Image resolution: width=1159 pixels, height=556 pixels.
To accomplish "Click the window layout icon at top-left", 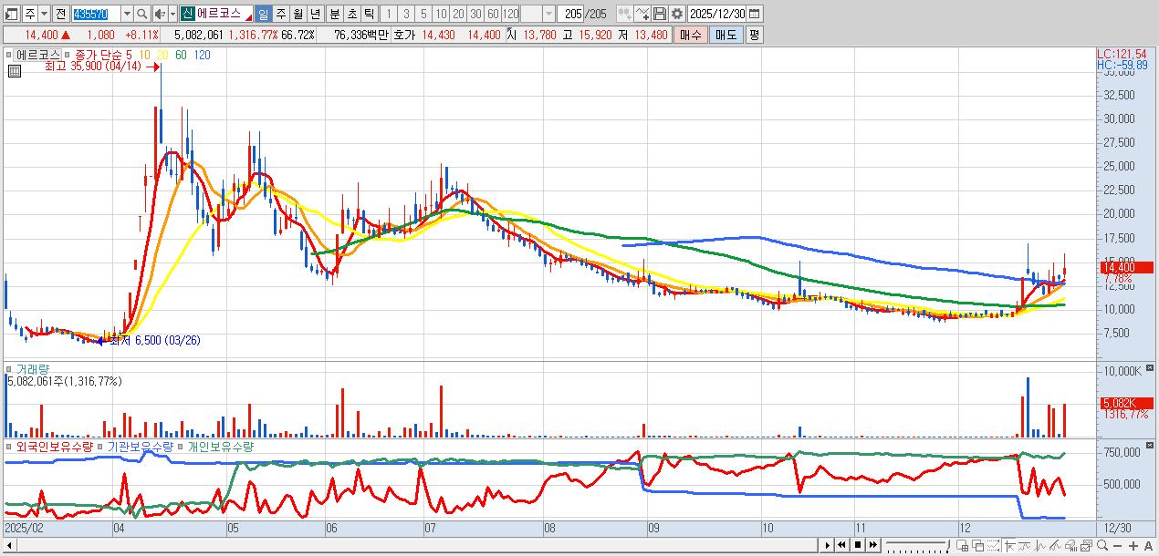I will pyautogui.click(x=11, y=14).
